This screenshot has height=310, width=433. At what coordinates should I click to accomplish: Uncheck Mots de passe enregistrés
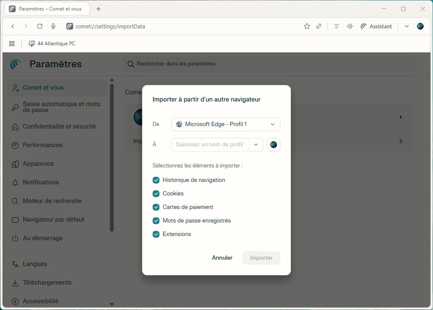point(156,221)
